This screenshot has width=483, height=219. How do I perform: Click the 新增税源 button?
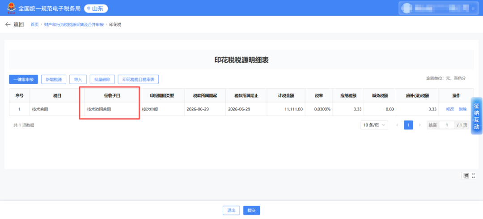[x=54, y=80]
